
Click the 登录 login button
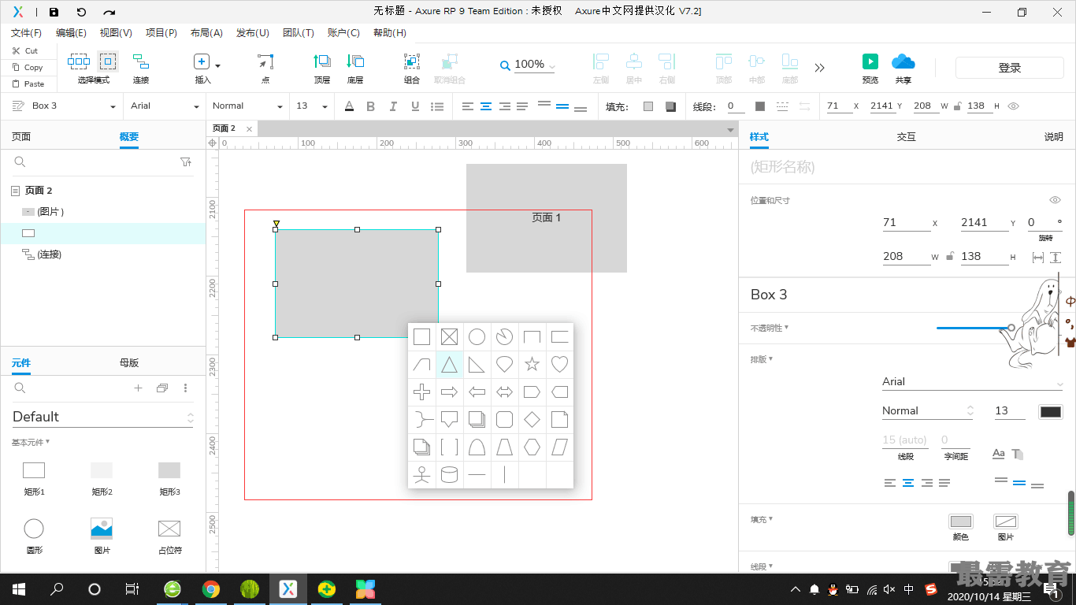click(1010, 68)
